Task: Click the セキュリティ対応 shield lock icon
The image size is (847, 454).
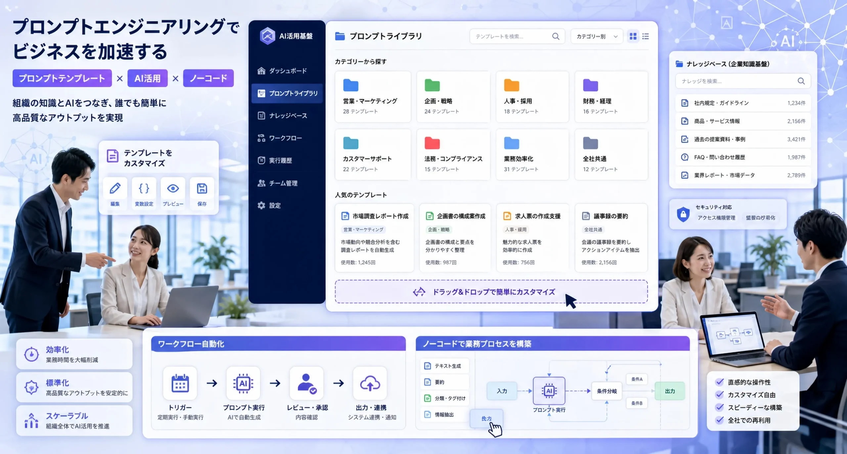Action: coord(683,214)
